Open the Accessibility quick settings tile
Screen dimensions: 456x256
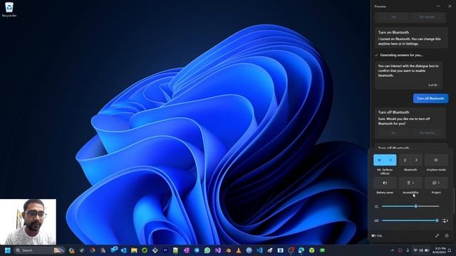pos(410,183)
